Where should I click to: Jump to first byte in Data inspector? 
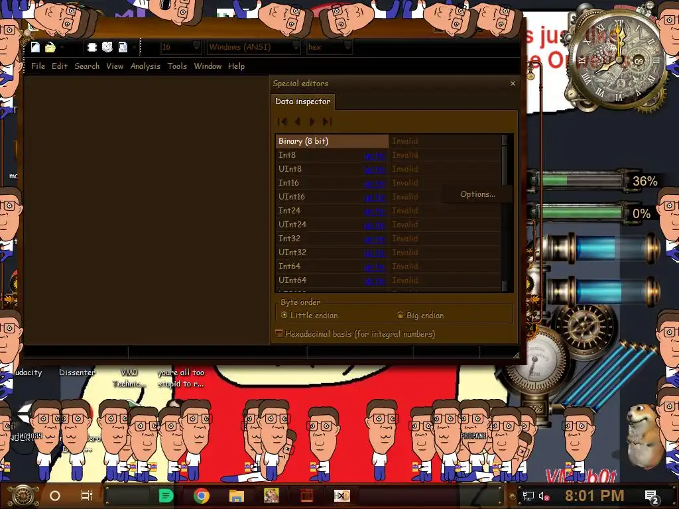point(282,122)
